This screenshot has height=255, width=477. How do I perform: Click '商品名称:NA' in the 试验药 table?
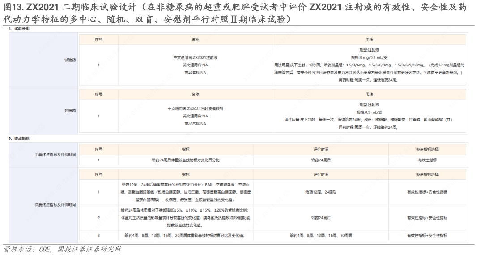195,73
